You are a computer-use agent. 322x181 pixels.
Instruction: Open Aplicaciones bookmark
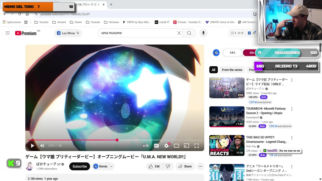(x=12, y=22)
